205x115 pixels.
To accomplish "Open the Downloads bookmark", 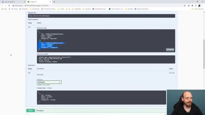I will coord(13,9).
